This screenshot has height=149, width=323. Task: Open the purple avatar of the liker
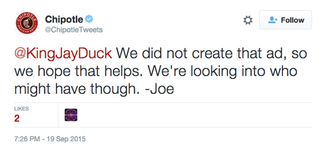point(71,115)
